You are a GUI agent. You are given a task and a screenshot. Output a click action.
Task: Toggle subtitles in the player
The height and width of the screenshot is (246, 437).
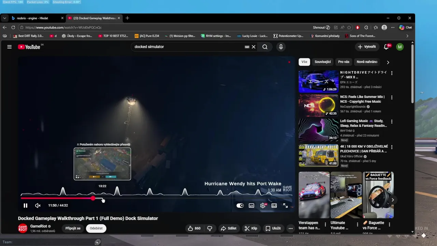pos(252,205)
